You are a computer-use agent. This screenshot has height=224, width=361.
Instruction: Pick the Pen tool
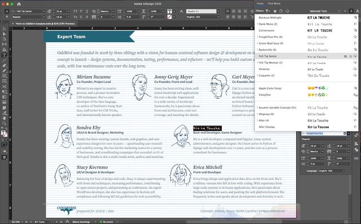[4, 65]
